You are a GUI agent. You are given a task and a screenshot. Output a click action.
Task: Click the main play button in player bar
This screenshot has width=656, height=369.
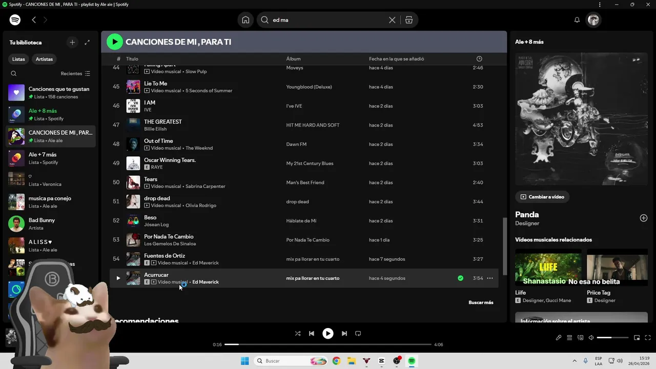(x=328, y=333)
